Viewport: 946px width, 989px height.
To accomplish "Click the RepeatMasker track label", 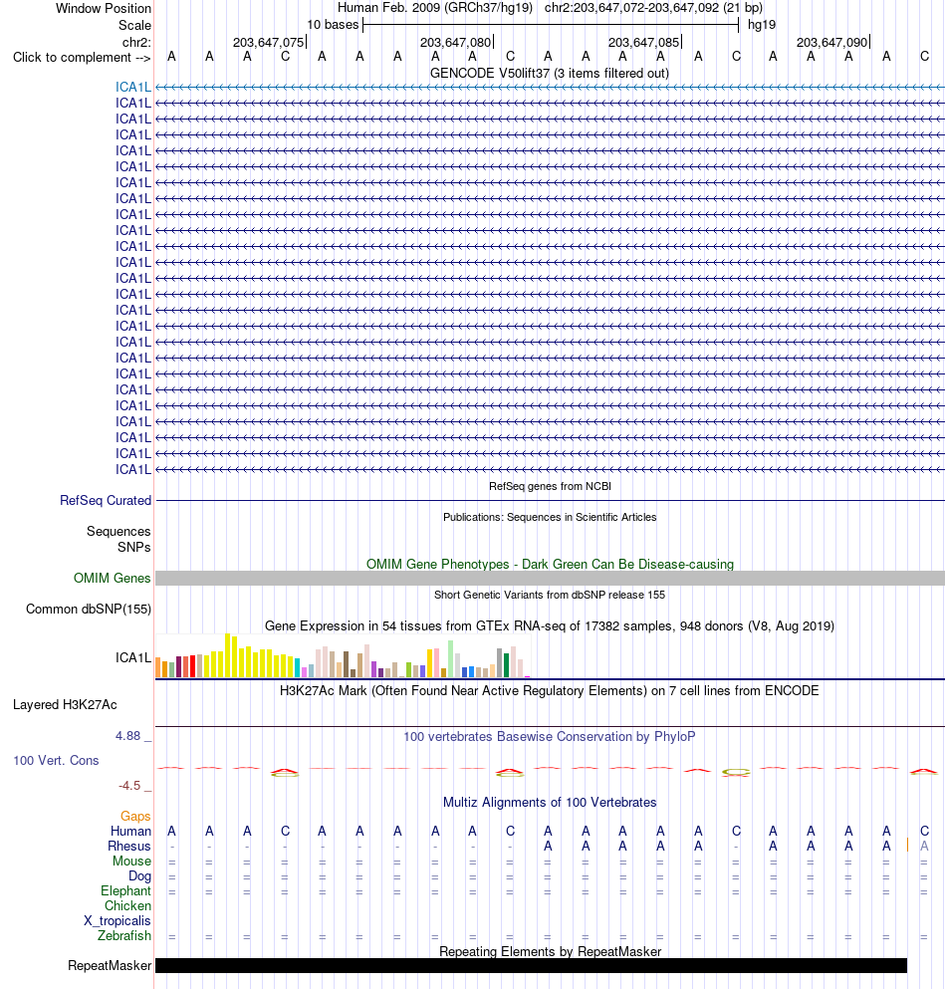I will tap(110, 966).
